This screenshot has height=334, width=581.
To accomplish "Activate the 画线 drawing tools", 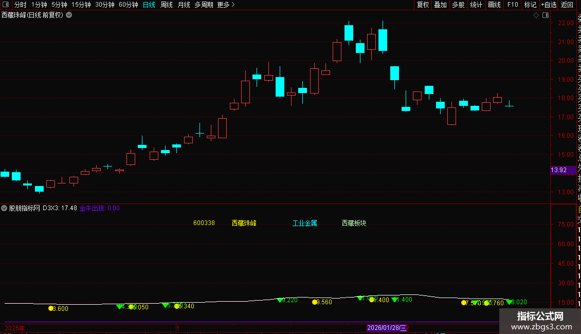I will point(494,5).
